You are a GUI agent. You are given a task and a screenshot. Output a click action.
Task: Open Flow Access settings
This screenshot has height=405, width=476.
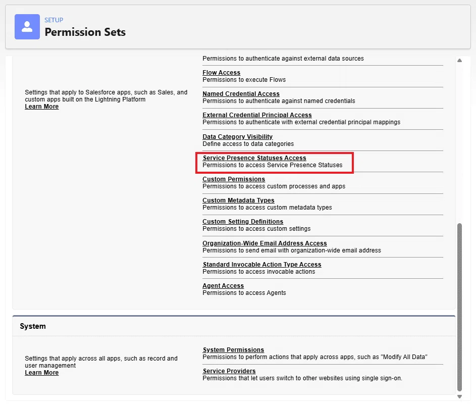click(221, 73)
